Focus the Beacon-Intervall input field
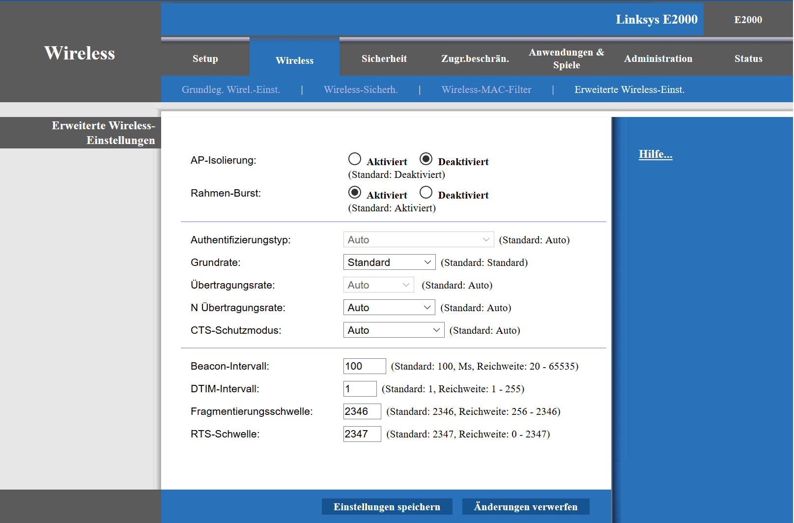Image resolution: width=794 pixels, height=523 pixels. point(365,366)
